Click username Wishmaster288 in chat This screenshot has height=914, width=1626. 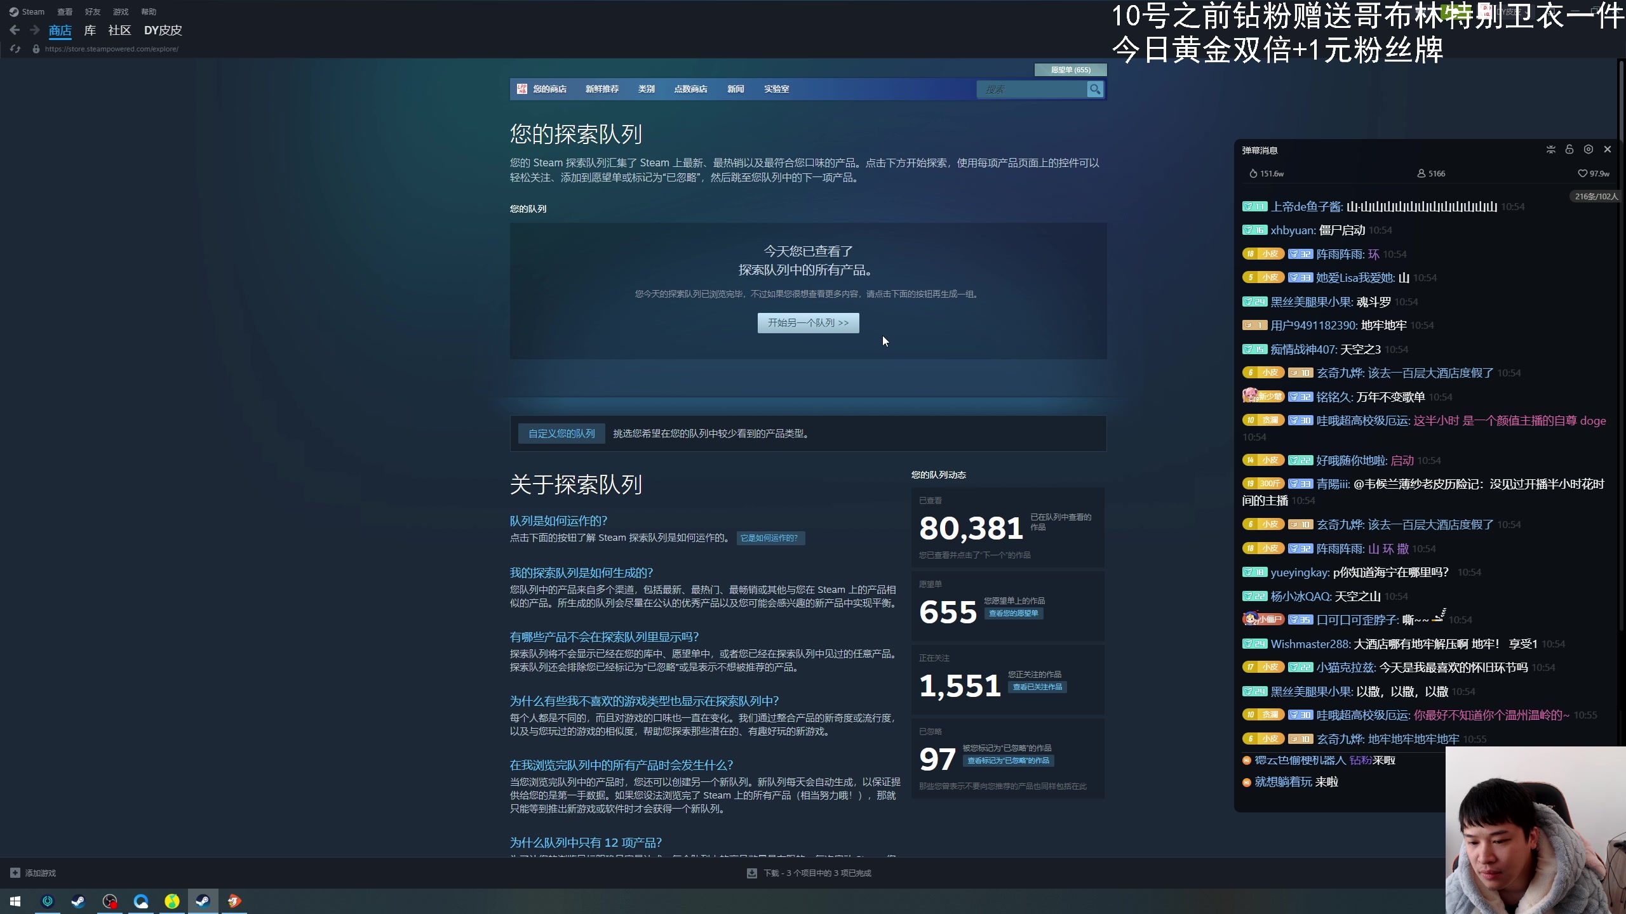pos(1310,644)
